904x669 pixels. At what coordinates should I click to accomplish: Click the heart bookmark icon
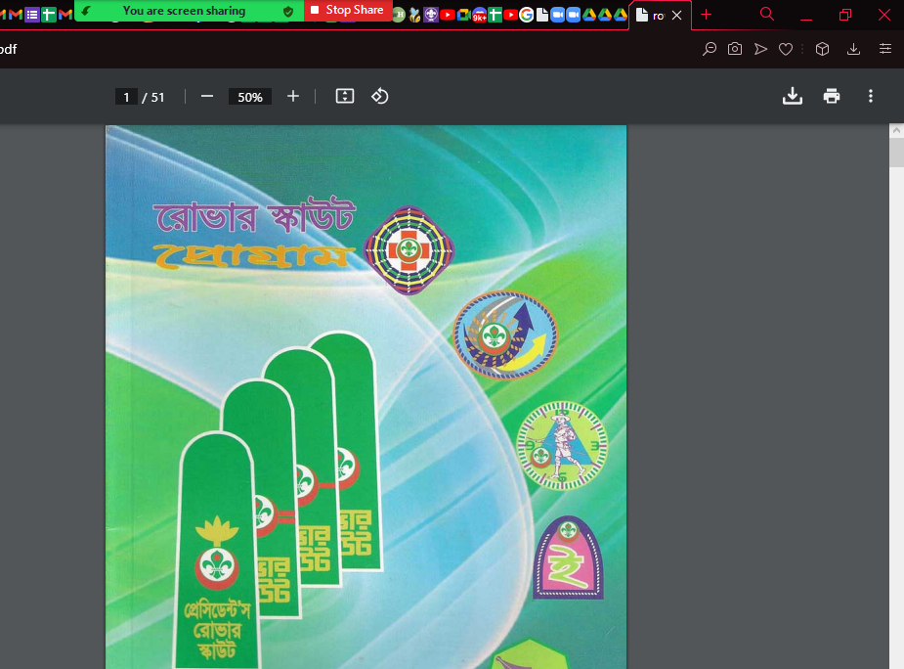pos(786,49)
